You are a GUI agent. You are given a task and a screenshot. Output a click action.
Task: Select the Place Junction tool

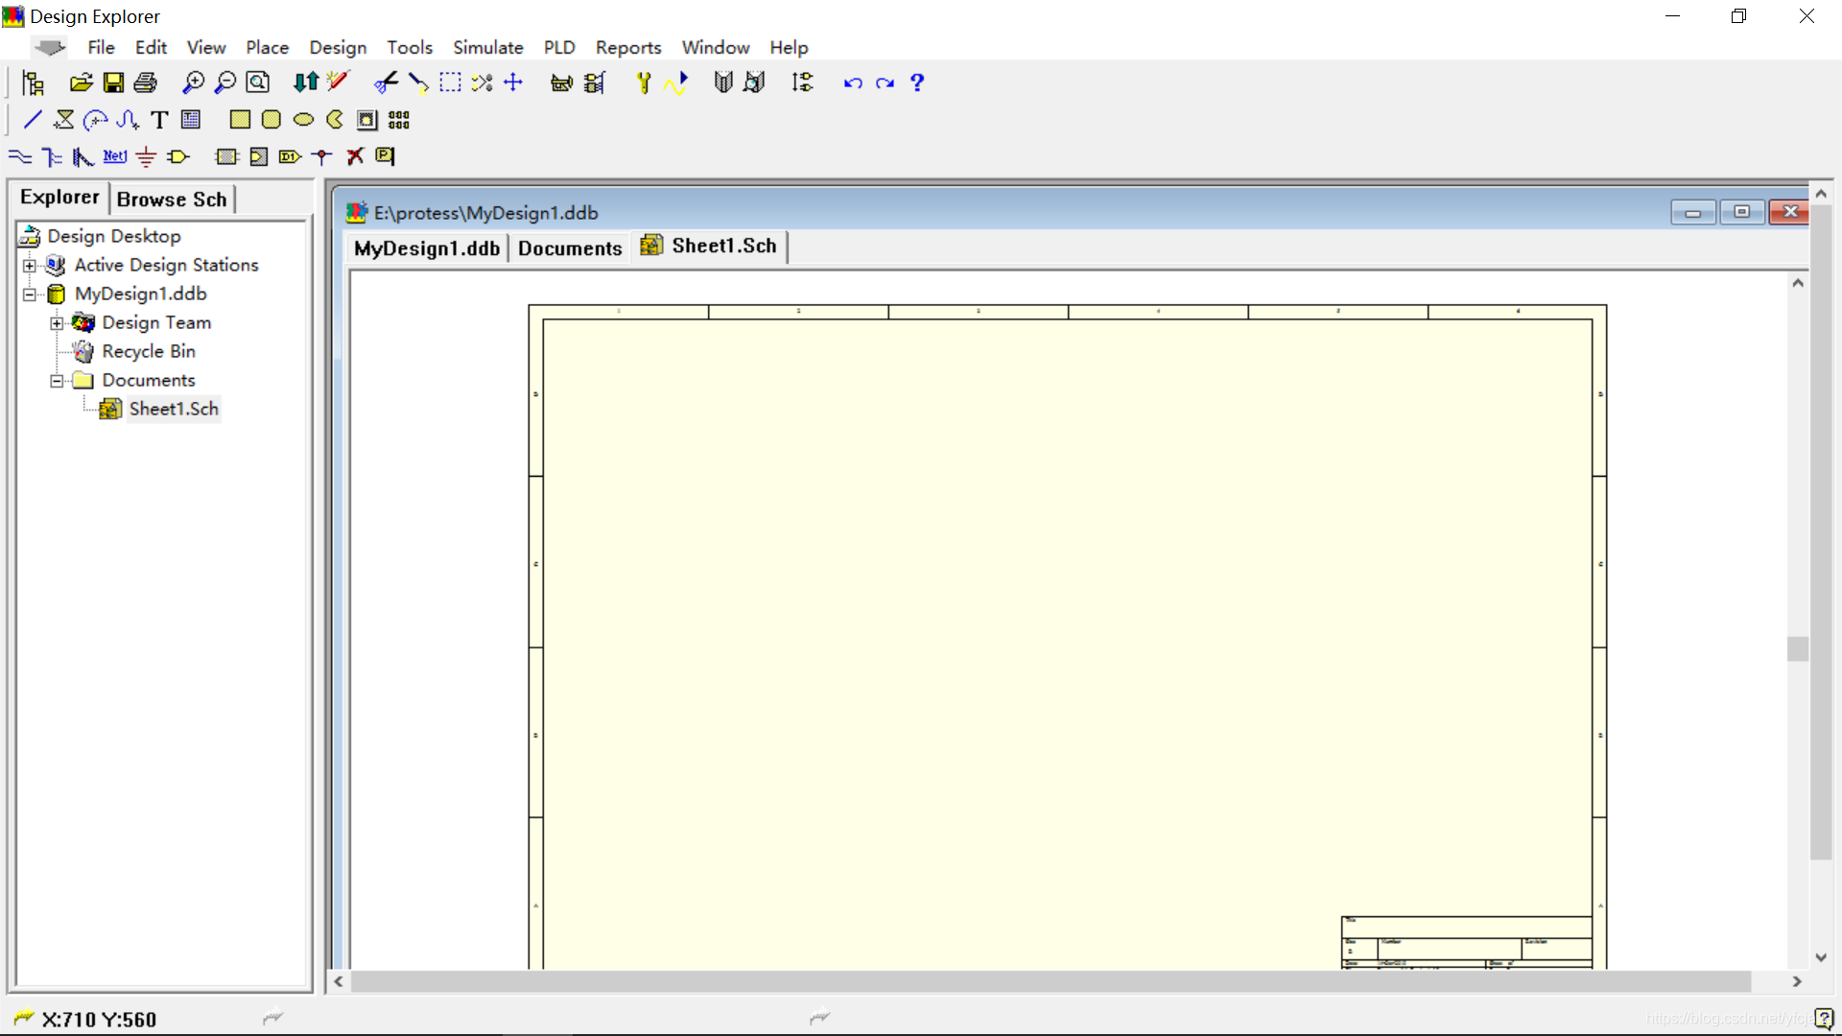pos(322,156)
